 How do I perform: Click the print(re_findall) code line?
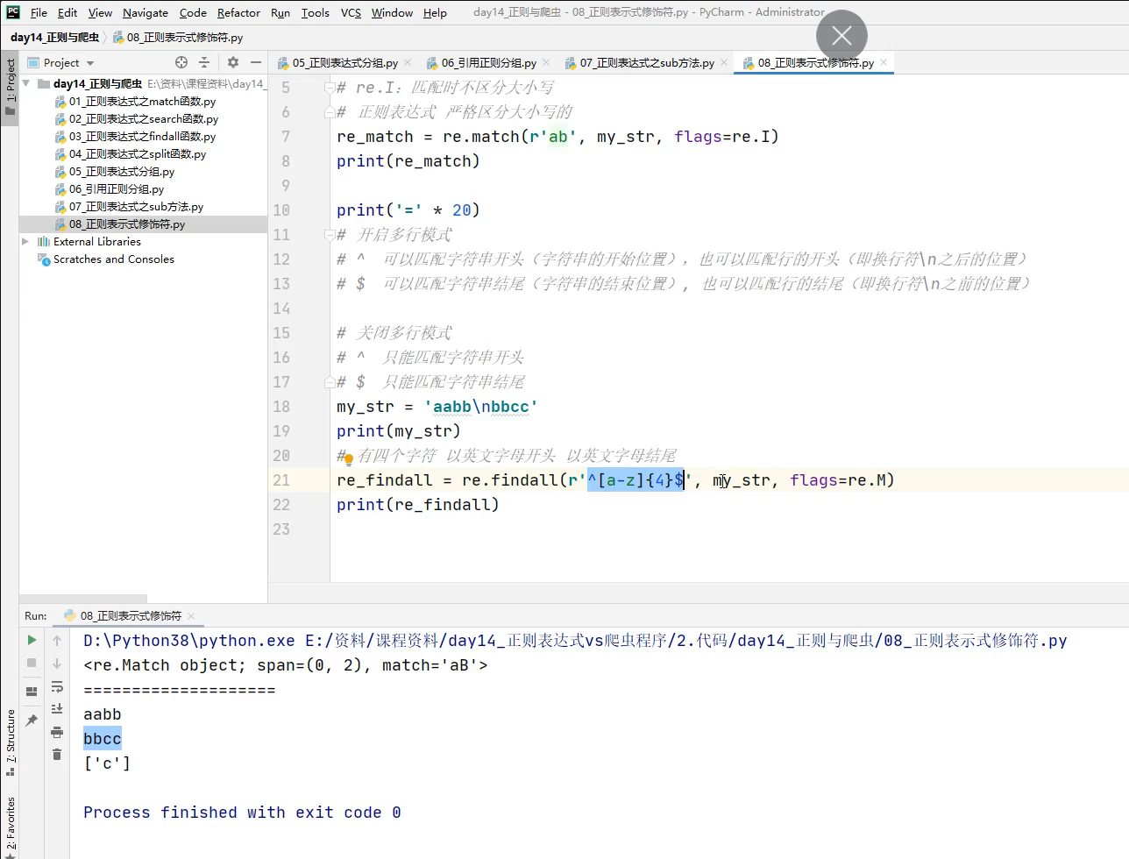(417, 504)
